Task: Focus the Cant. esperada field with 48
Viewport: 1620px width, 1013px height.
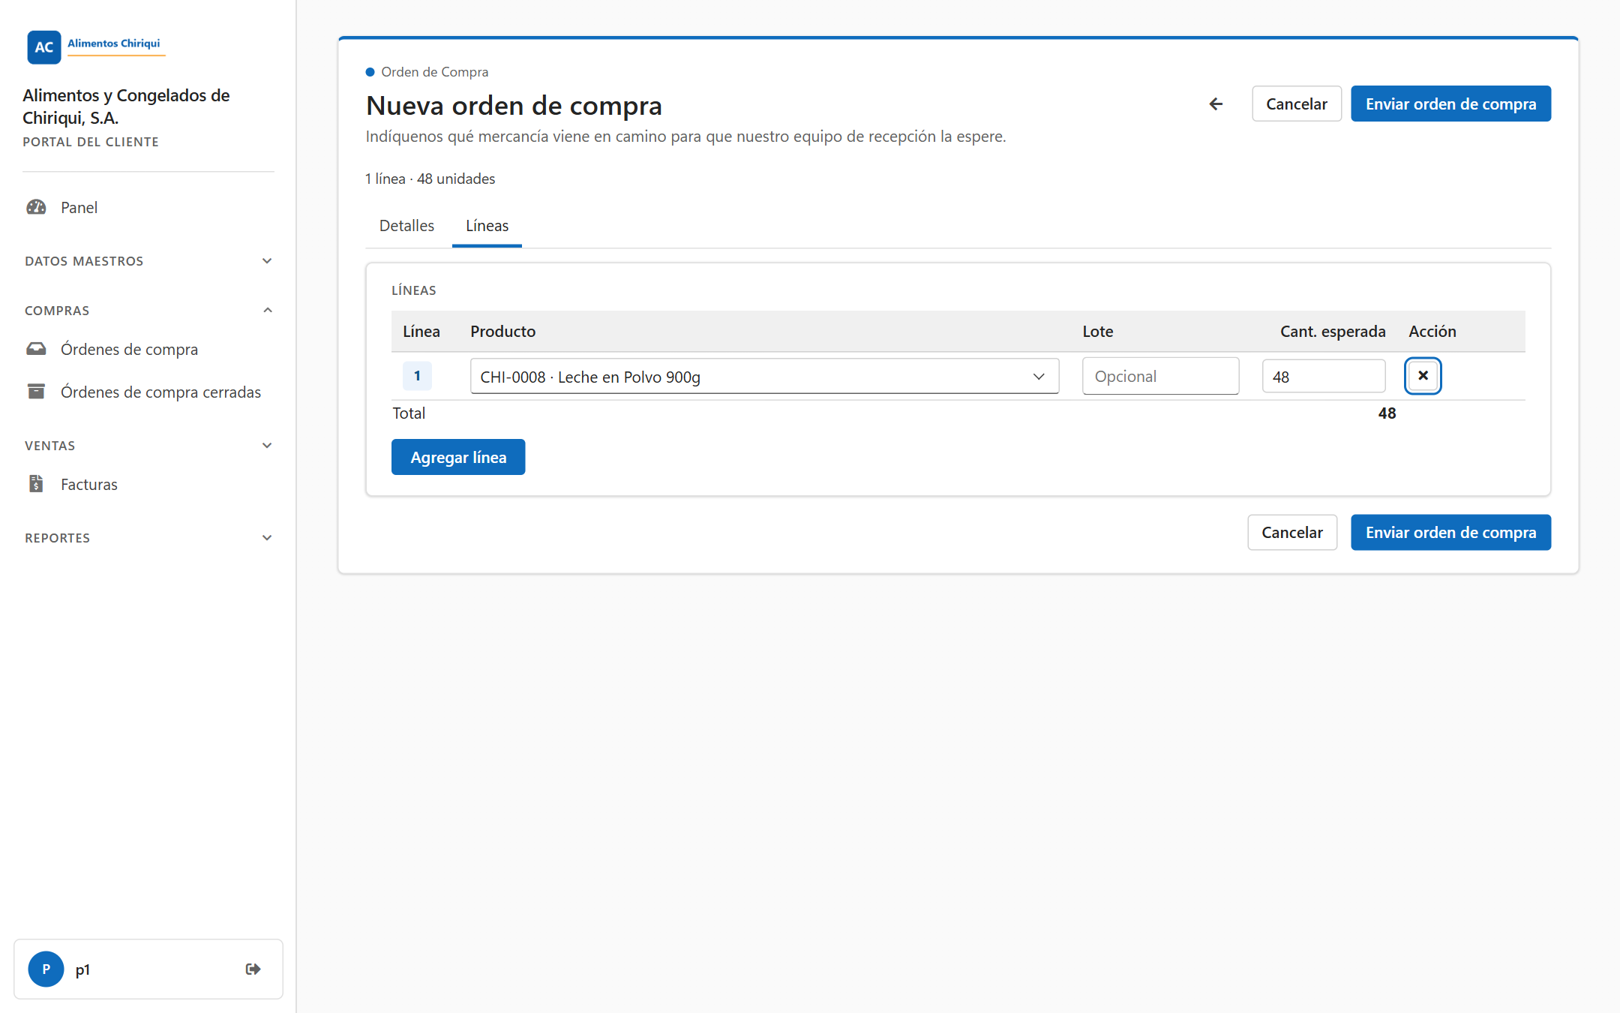Action: click(x=1324, y=377)
